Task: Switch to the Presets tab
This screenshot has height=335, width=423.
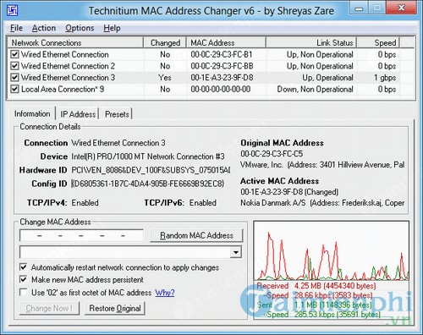Action: [x=117, y=114]
